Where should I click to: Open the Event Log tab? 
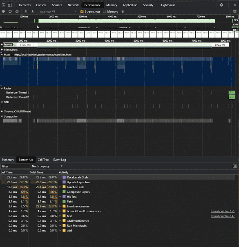(x=59, y=160)
